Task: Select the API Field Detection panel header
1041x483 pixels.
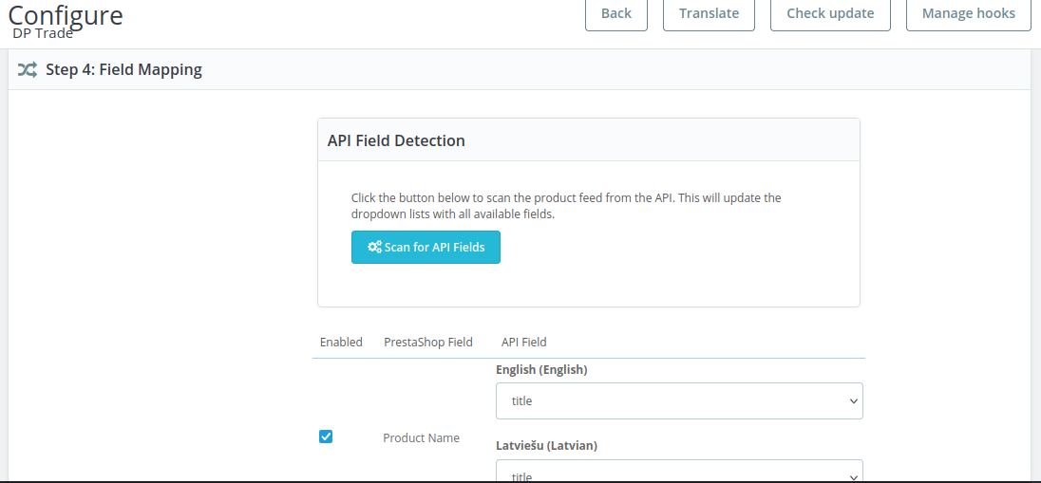Action: (x=396, y=140)
